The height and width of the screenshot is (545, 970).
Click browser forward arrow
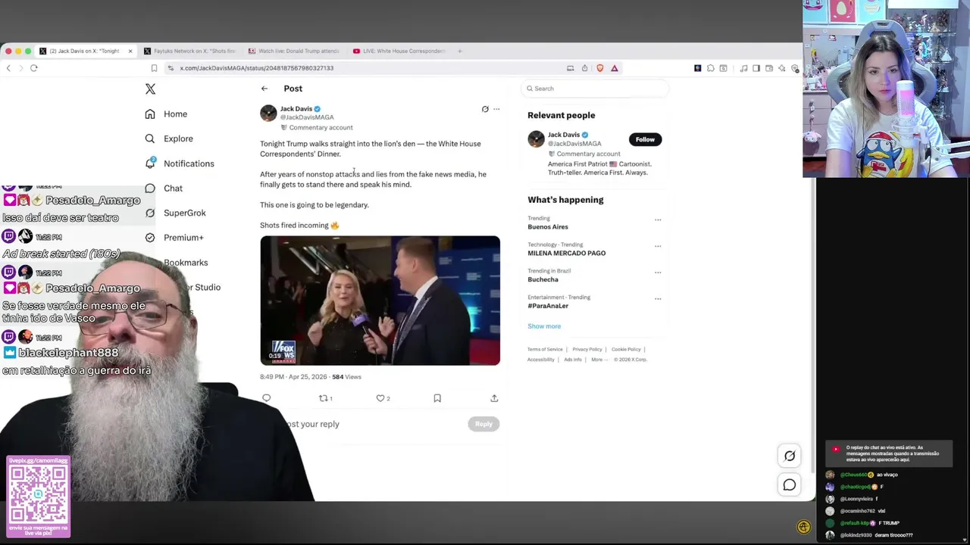21,68
